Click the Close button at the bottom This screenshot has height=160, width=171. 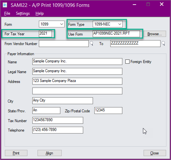click(x=155, y=153)
